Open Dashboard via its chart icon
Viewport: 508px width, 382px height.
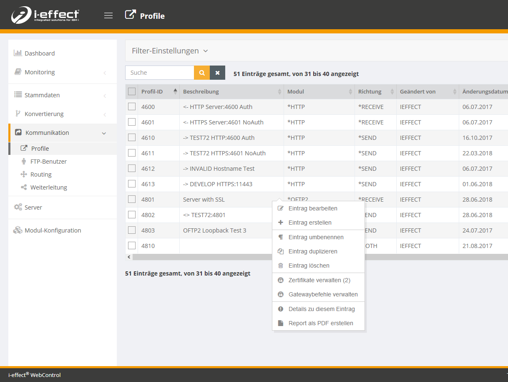pyautogui.click(x=18, y=53)
